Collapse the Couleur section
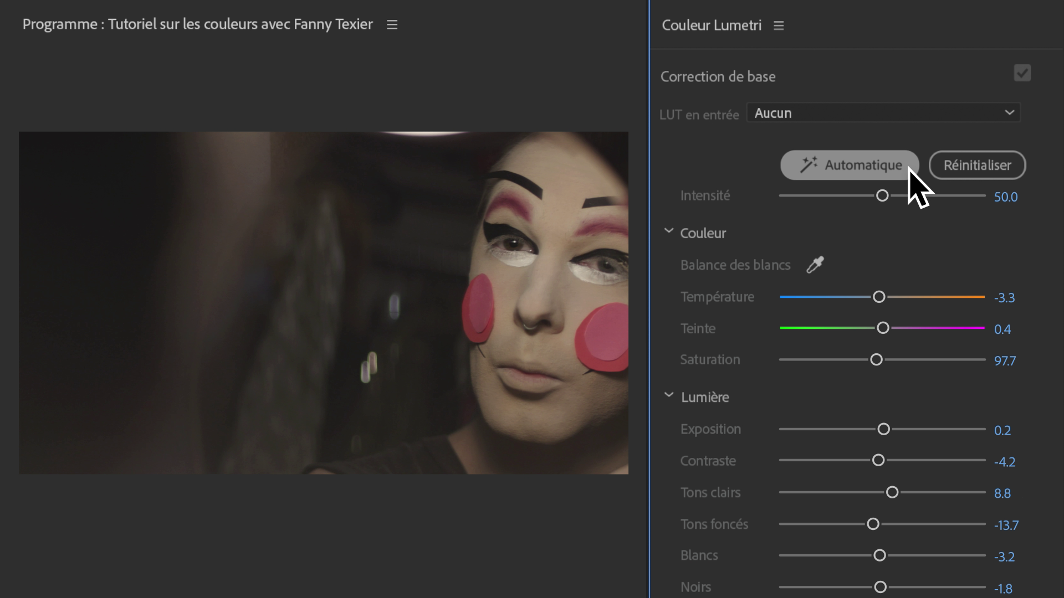Screen dimensions: 1064x598 (668, 231)
